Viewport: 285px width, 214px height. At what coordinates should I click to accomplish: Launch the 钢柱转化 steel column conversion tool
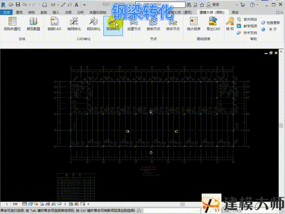(94, 24)
